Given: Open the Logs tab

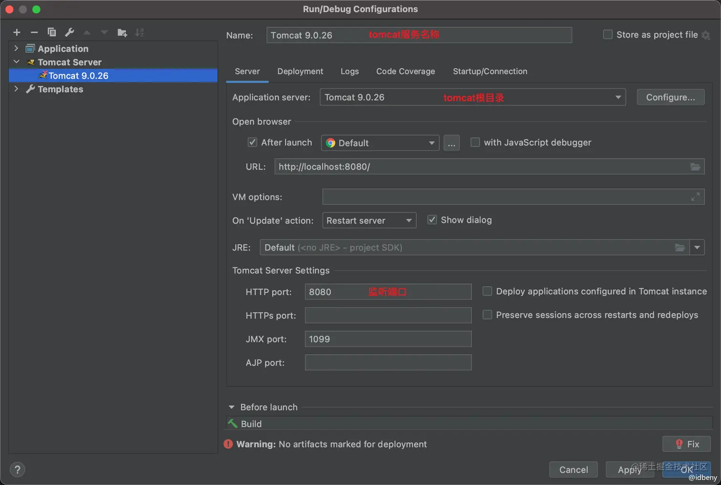Looking at the screenshot, I should click(350, 71).
